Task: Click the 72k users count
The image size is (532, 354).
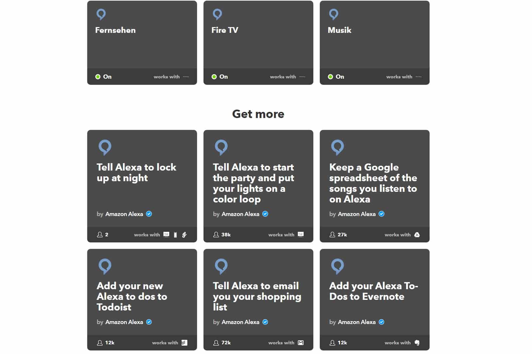Action: click(x=222, y=343)
